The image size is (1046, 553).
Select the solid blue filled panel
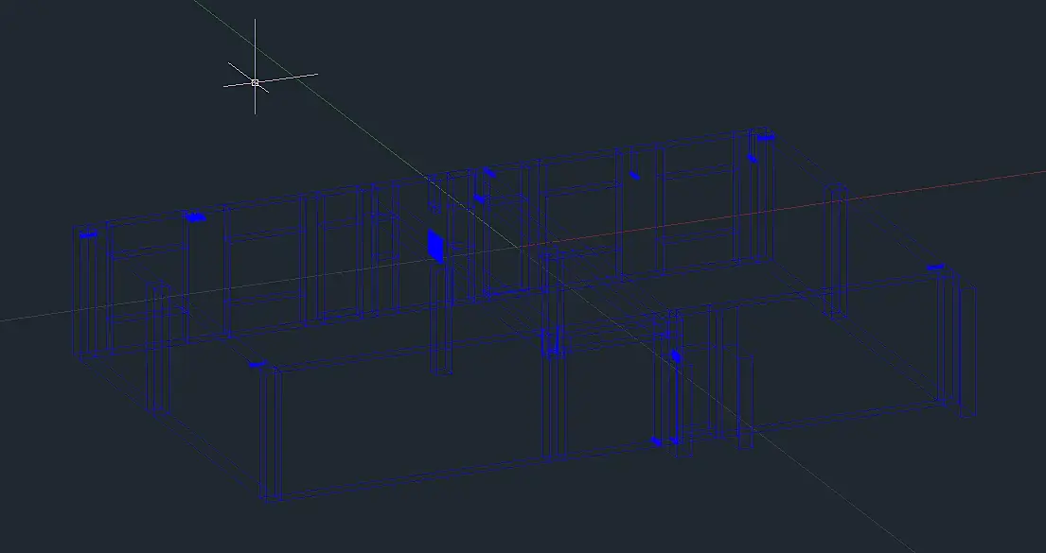click(435, 246)
